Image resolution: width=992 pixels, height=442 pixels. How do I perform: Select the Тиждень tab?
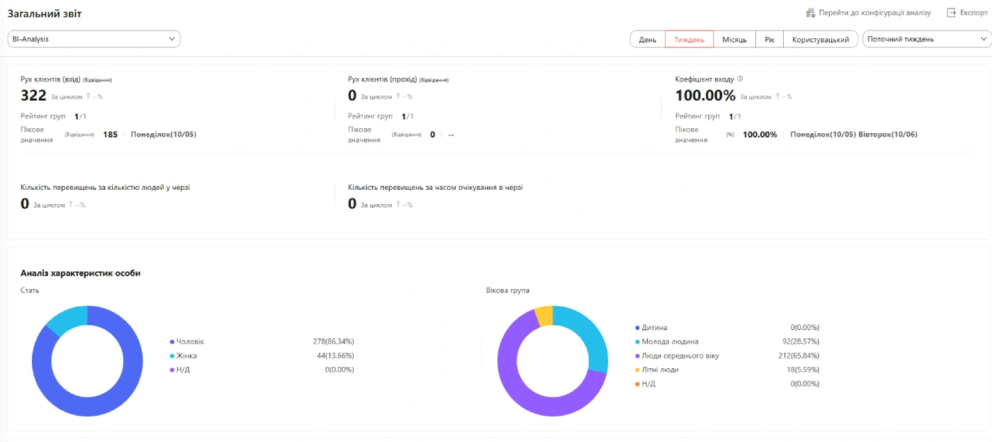coord(689,40)
